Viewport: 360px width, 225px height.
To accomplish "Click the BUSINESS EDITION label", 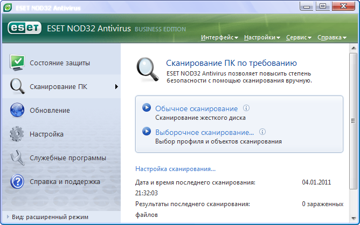I will [160, 29].
